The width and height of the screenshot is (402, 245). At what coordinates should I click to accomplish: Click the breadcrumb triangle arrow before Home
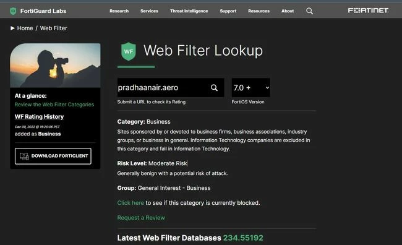[12, 28]
